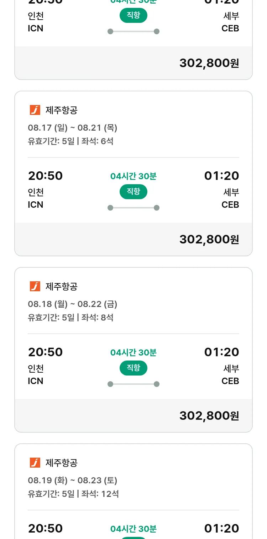Screen dimensions: 267x539
Task: Click the 302,800원 price on topmost card
Action: tap(209, 63)
